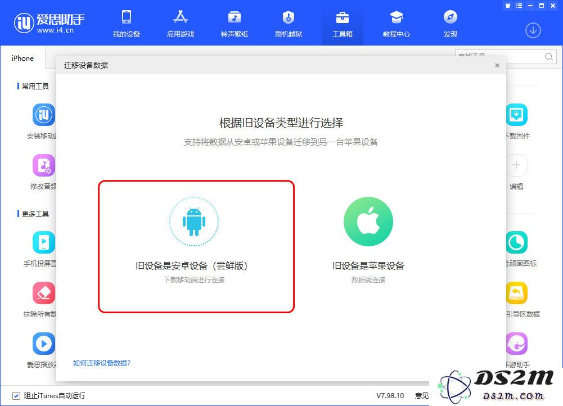Screen dimensions: 563x406
Task: Choose old device is Apple option
Action: [x=368, y=241]
